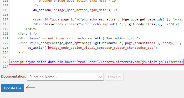This screenshot has width=184, height=98.
Task: Open the Function Name documentation dropdown
Action: pyautogui.click(x=65, y=77)
